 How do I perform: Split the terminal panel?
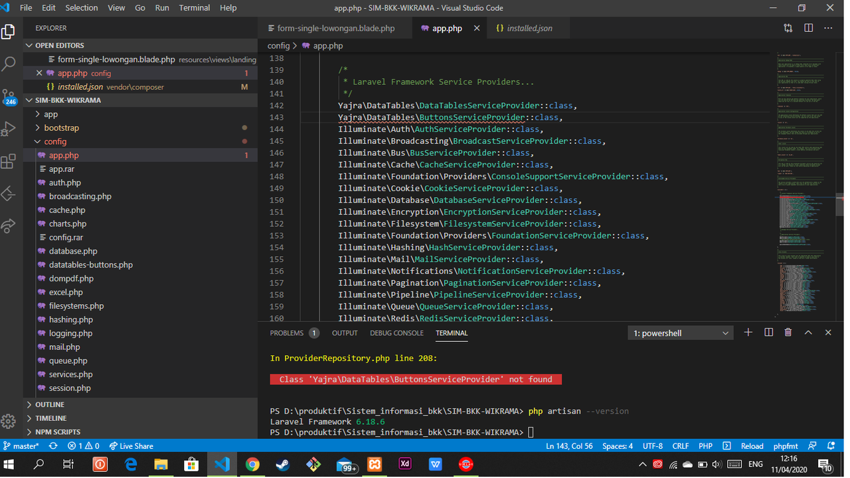(x=768, y=333)
